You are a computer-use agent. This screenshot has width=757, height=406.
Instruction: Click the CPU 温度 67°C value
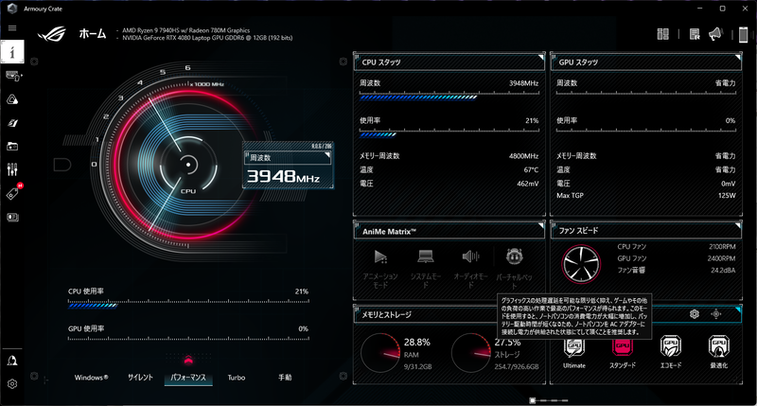pyautogui.click(x=531, y=170)
